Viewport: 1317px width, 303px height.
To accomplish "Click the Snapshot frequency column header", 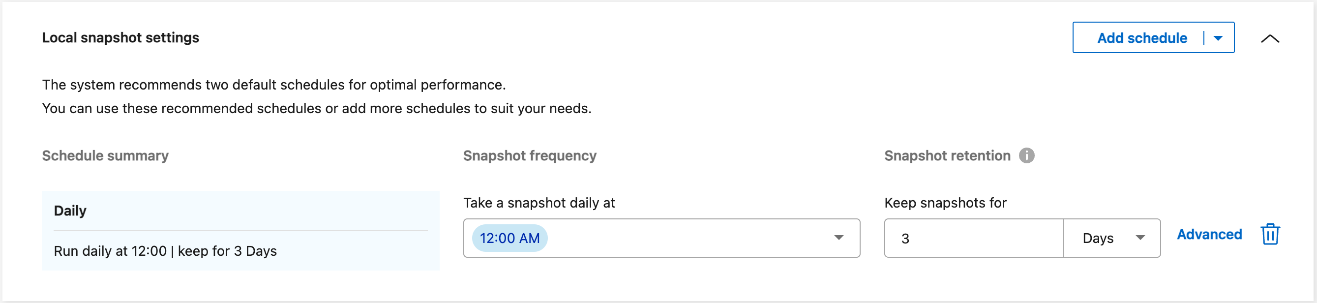I will 530,155.
